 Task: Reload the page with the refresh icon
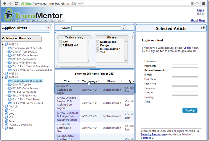(x=16, y=3)
